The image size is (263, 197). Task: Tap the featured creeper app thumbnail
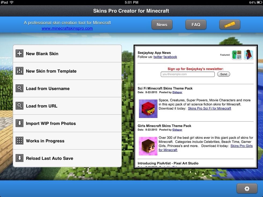click(x=237, y=55)
